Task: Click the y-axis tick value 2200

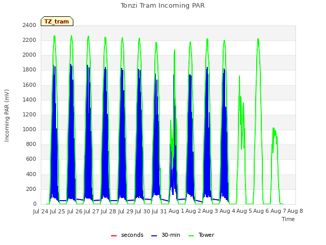Action: (30, 40)
